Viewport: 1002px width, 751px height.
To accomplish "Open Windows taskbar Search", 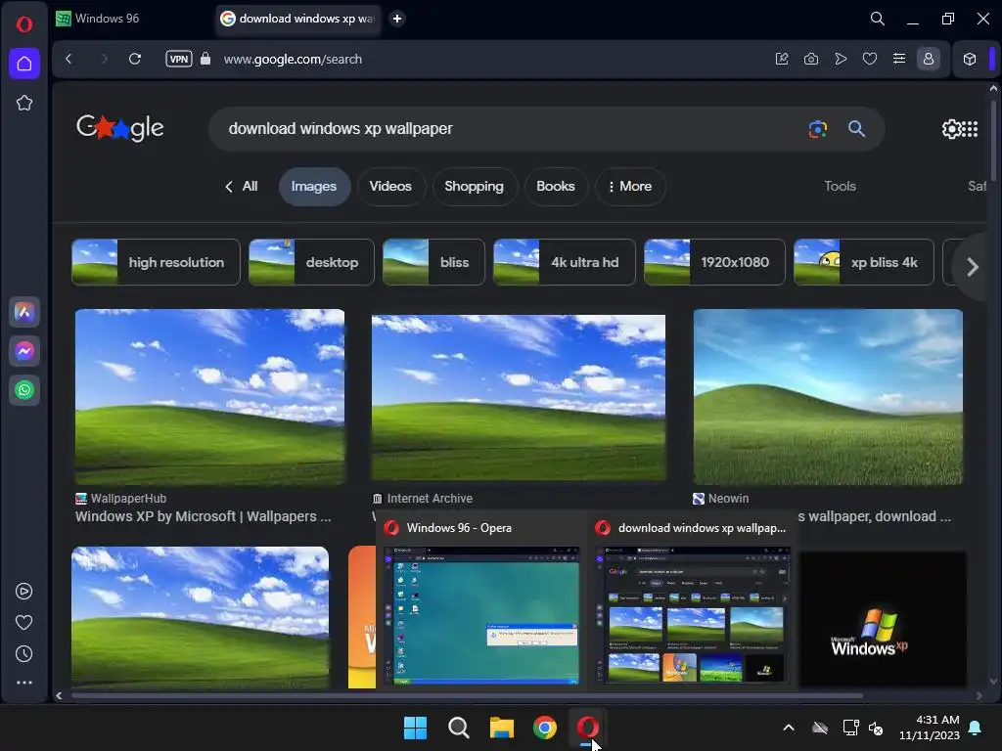I will click(458, 728).
